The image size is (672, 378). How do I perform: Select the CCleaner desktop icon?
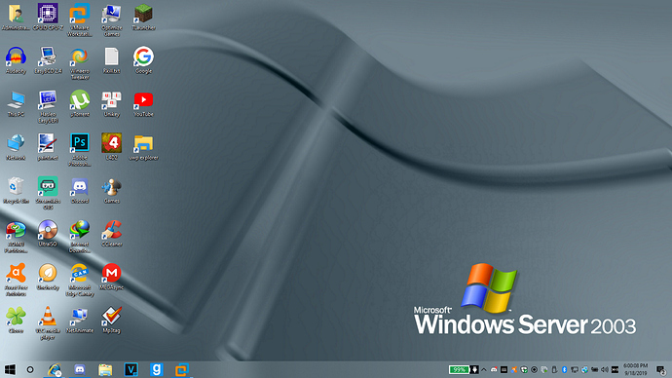[111, 234]
